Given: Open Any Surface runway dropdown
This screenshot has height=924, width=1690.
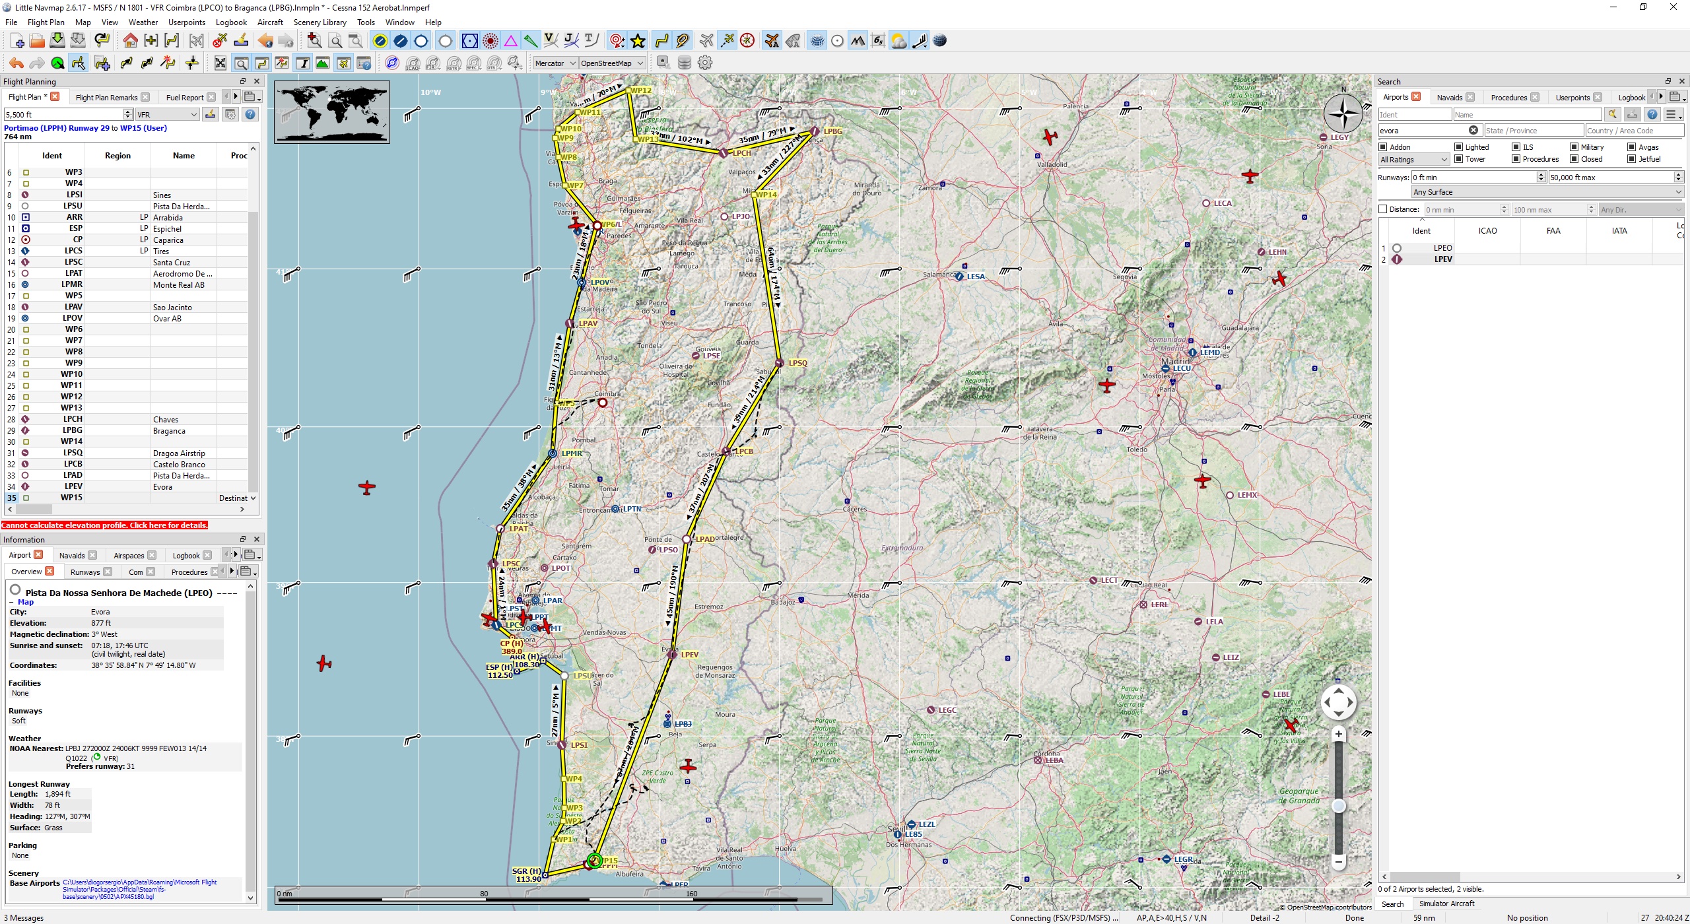Looking at the screenshot, I should [1547, 192].
